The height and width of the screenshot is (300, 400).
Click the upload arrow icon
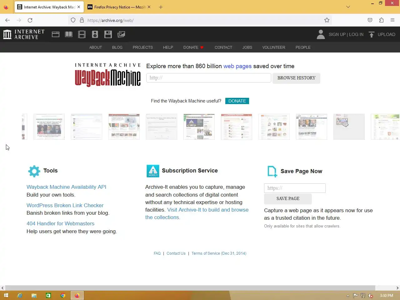(371, 34)
